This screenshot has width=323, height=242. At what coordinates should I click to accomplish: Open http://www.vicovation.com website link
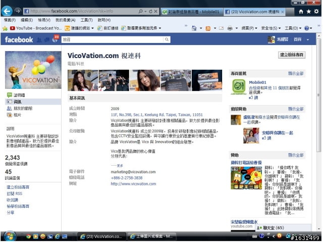pos(133,184)
